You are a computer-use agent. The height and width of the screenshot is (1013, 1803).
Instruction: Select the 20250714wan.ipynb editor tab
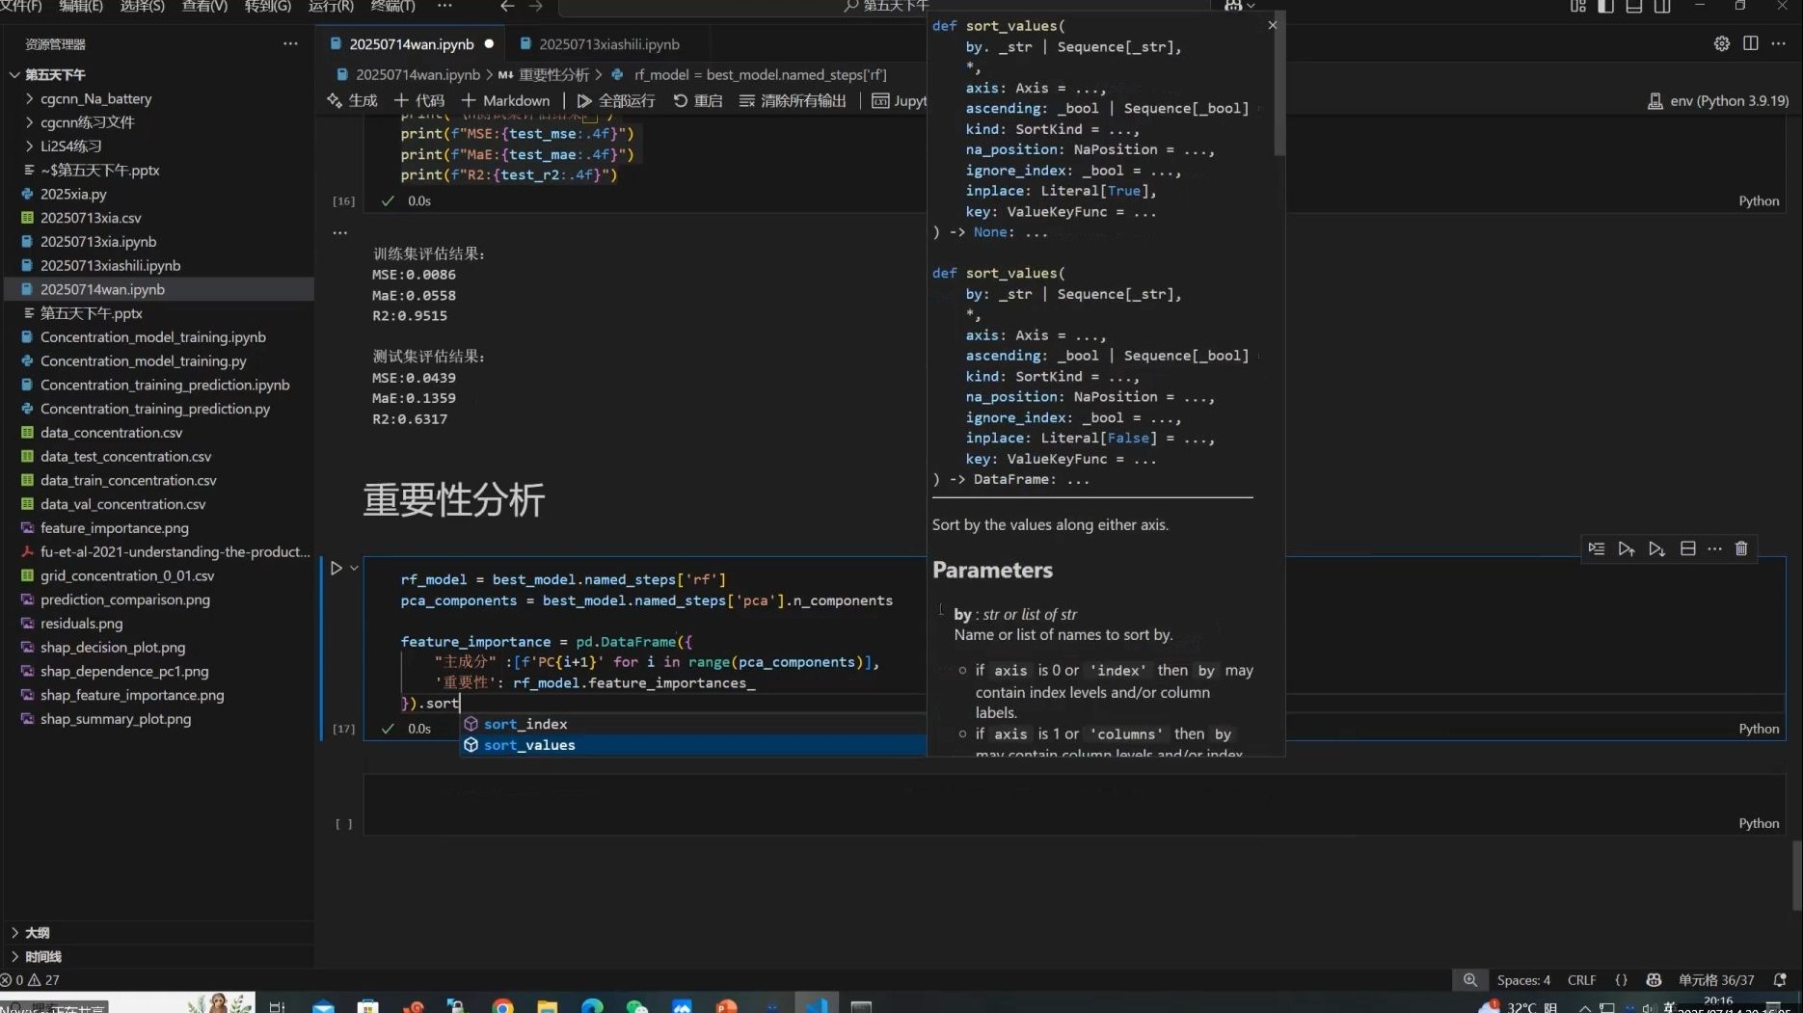click(x=411, y=43)
